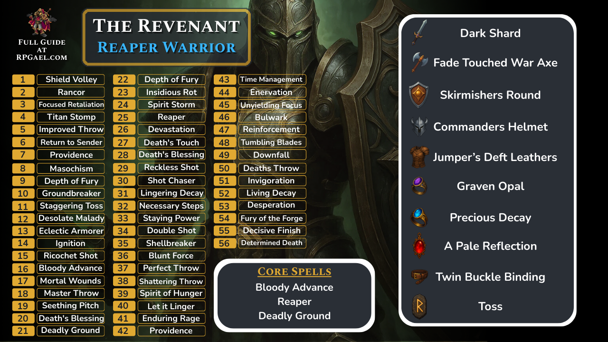Select the Commanders Helmet icon
This screenshot has width=608, height=342.
(x=419, y=127)
